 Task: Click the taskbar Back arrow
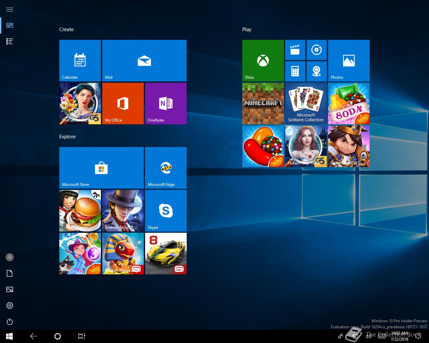tap(34, 336)
